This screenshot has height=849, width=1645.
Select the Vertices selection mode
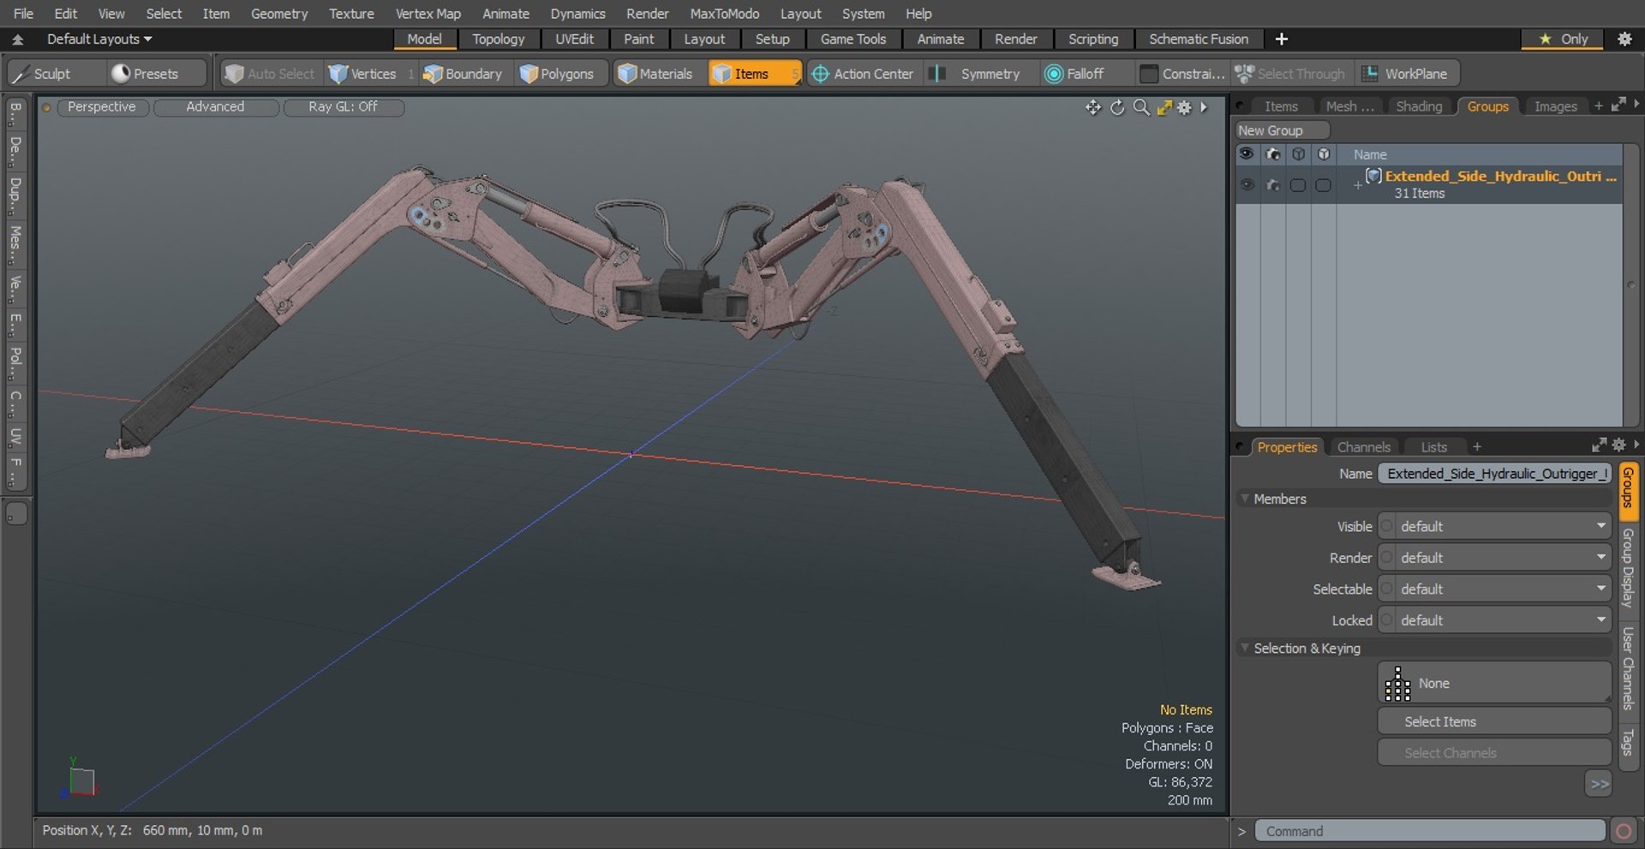point(363,74)
